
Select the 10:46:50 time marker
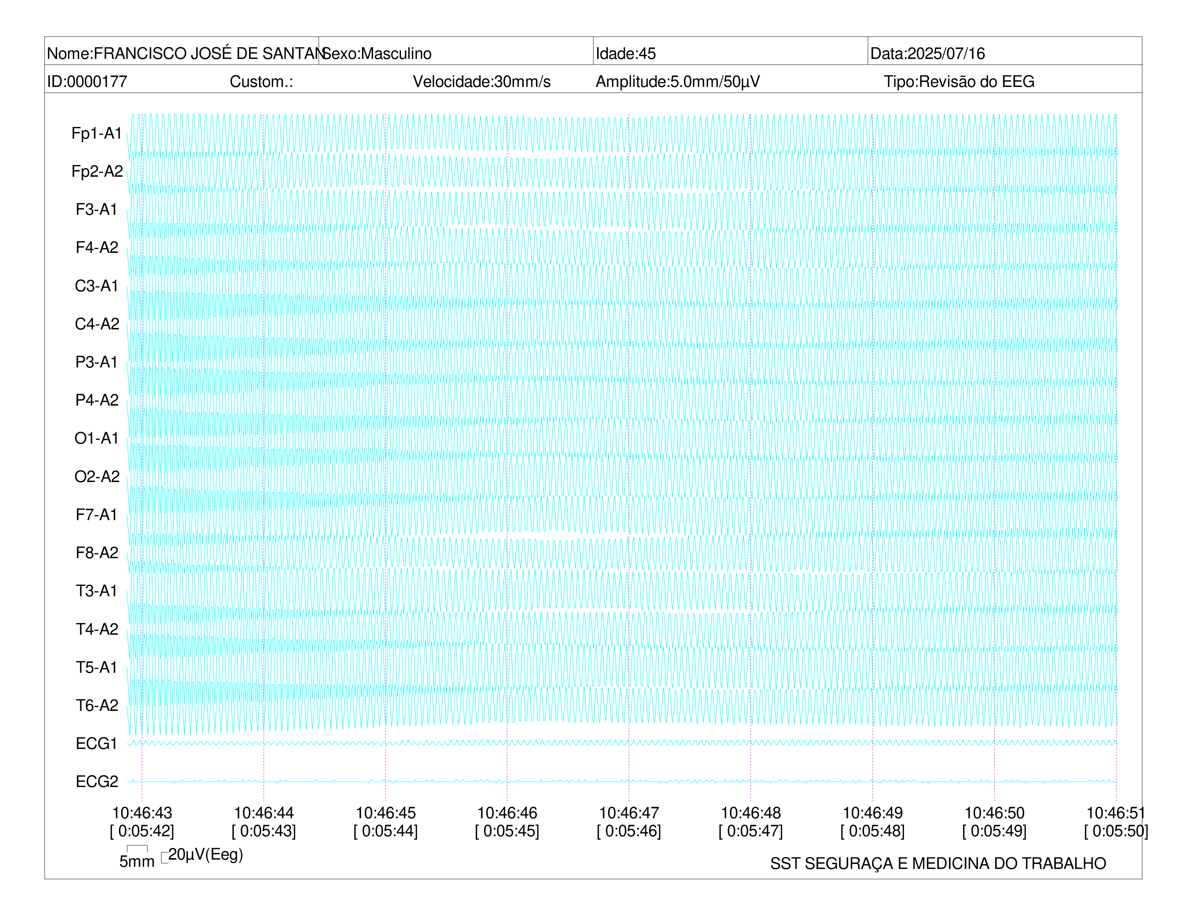(x=994, y=813)
